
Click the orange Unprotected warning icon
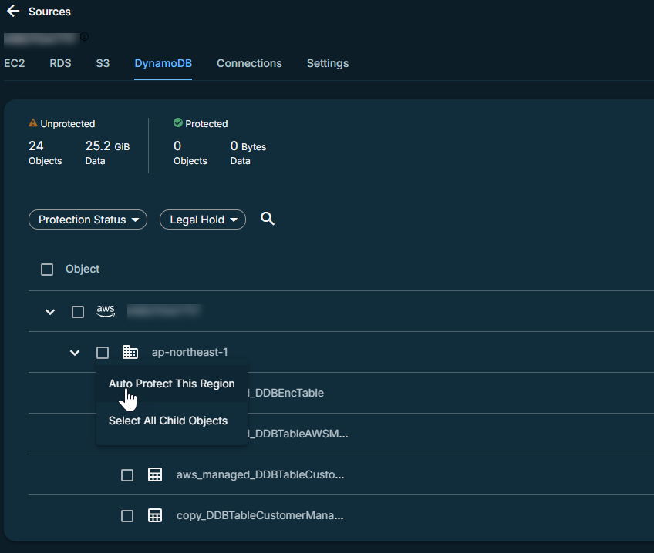coord(33,122)
